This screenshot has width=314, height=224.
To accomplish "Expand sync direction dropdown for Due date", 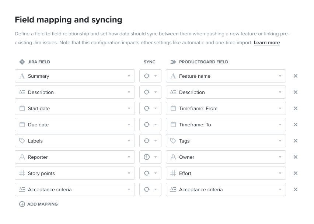I will 150,125.
